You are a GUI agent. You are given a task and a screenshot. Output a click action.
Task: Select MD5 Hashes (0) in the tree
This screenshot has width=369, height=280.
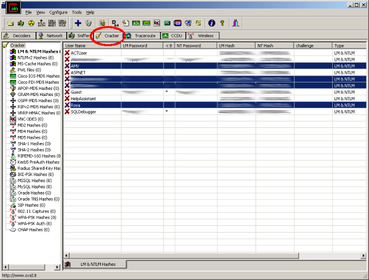point(32,137)
